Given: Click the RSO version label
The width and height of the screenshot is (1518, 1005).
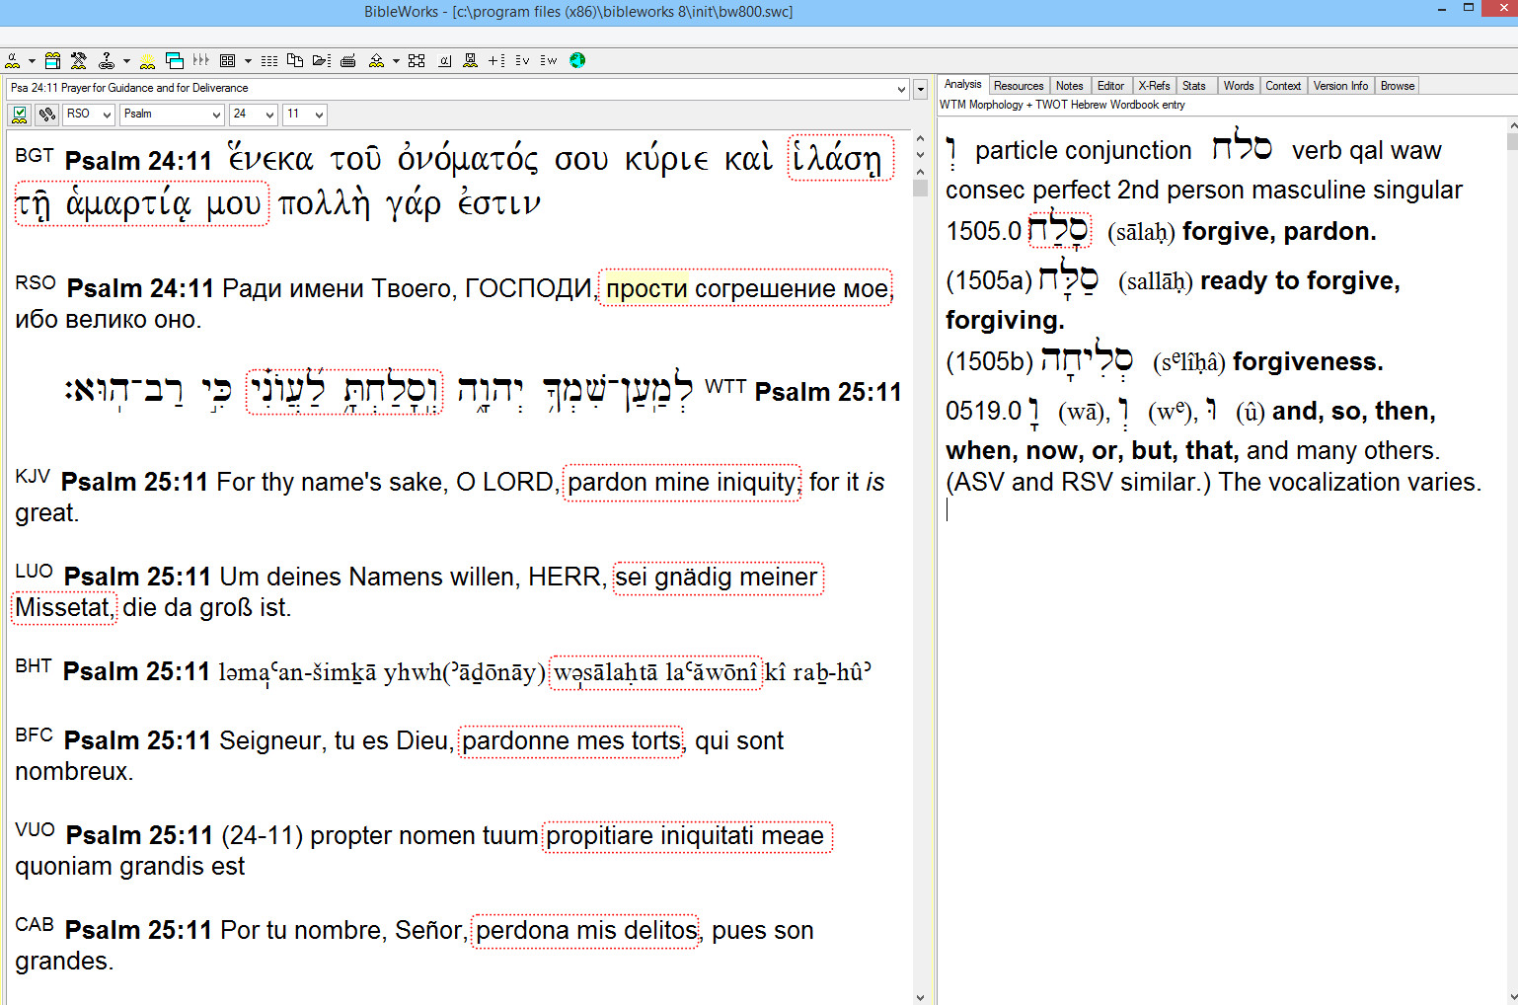Looking at the screenshot, I should (36, 282).
